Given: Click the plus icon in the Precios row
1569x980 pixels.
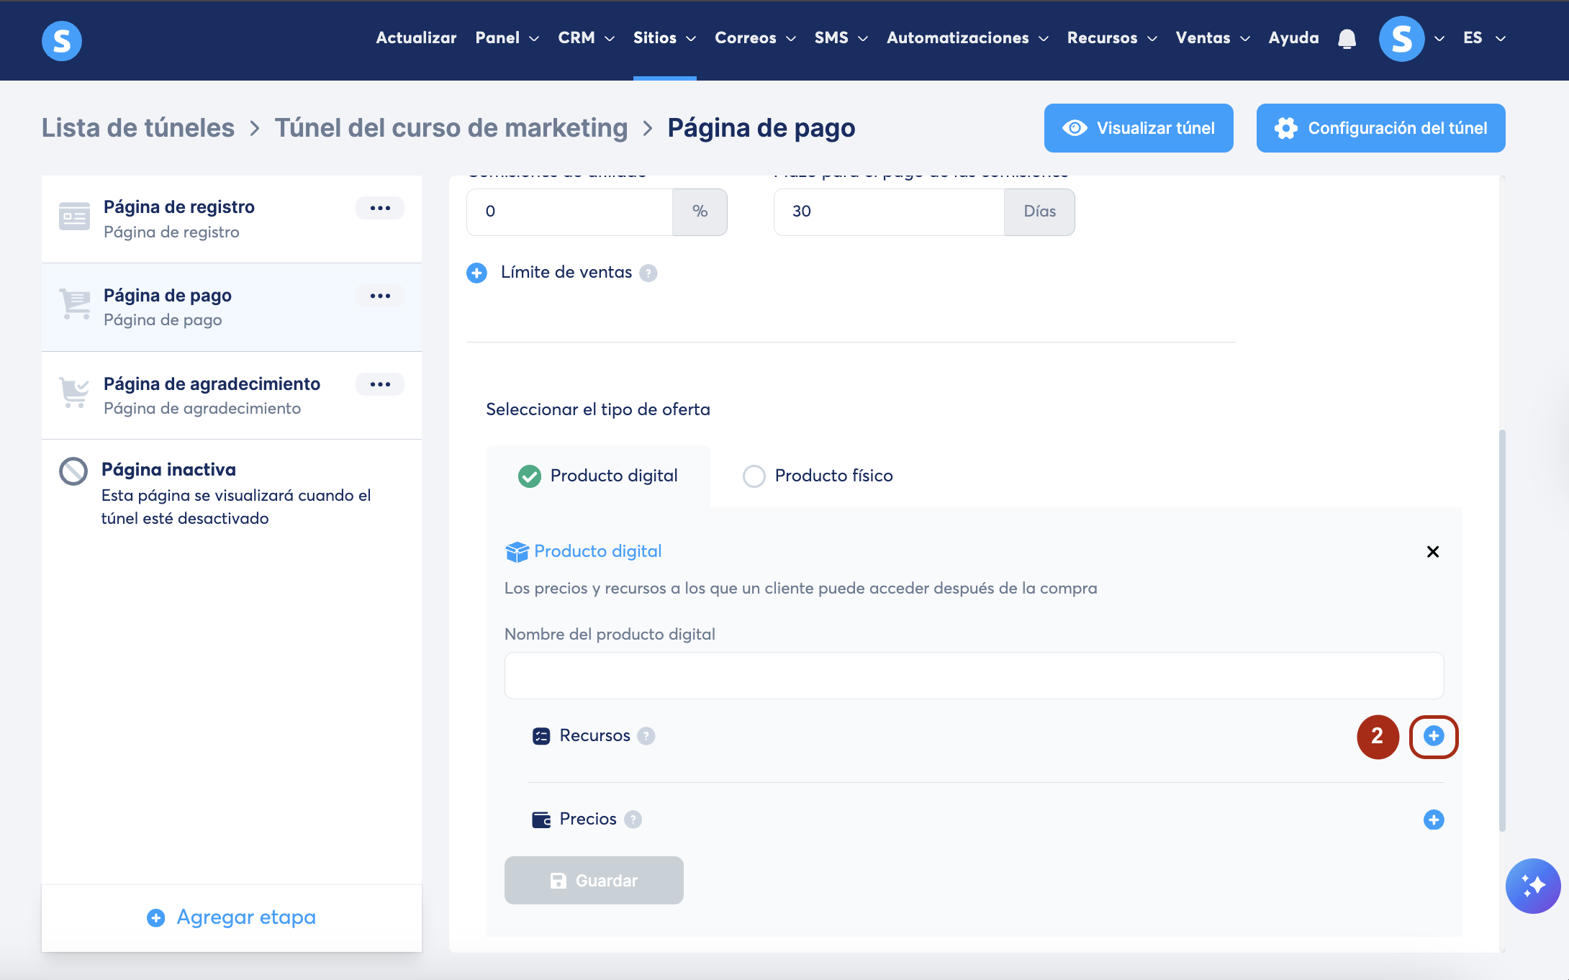Looking at the screenshot, I should pyautogui.click(x=1433, y=820).
